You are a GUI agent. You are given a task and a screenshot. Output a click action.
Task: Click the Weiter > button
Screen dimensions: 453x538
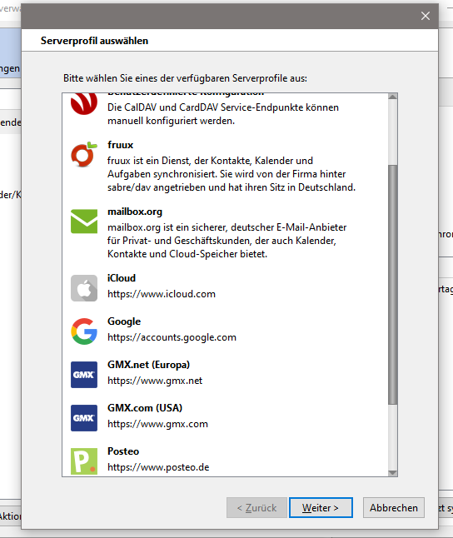point(321,507)
